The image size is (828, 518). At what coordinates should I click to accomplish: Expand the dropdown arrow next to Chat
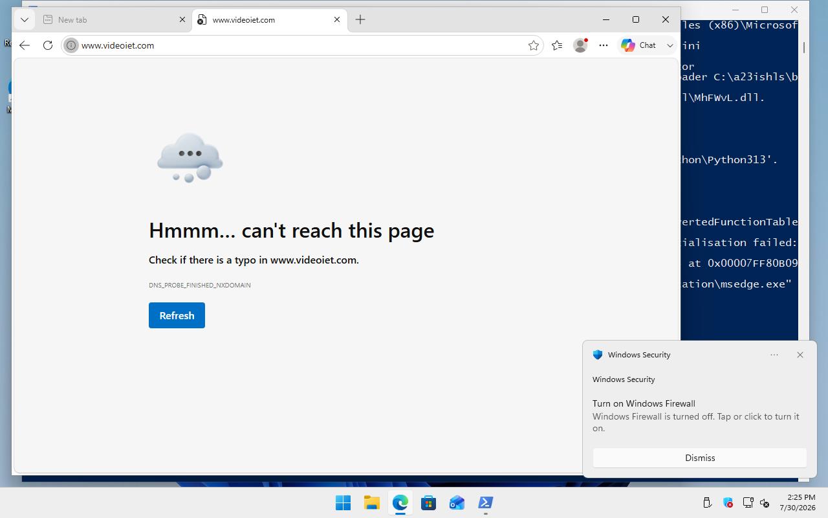click(670, 45)
